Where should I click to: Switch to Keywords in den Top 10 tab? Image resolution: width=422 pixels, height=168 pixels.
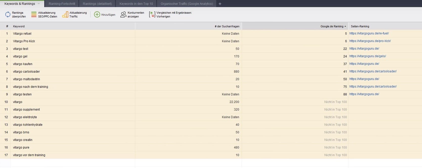click(x=136, y=4)
